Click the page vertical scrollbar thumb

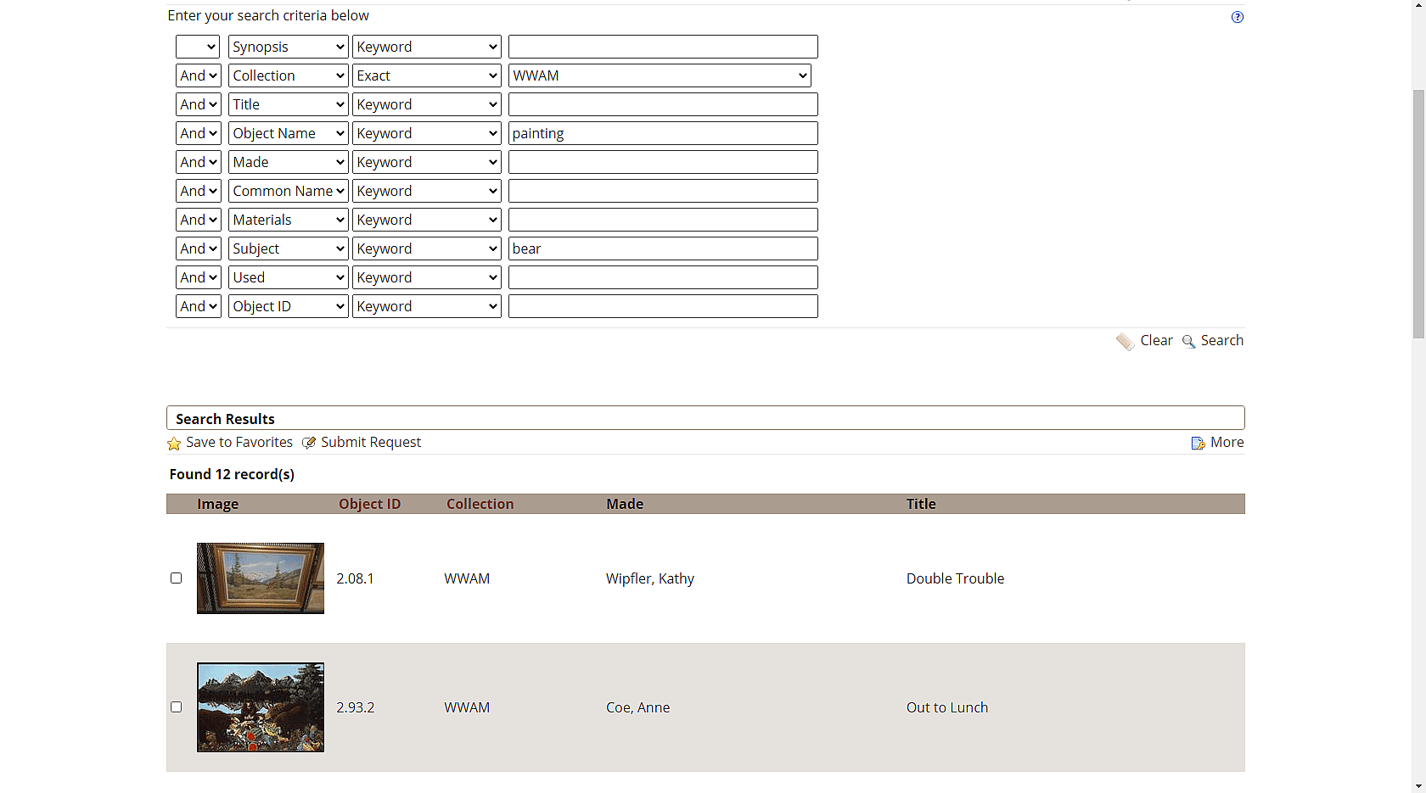[x=1418, y=212]
